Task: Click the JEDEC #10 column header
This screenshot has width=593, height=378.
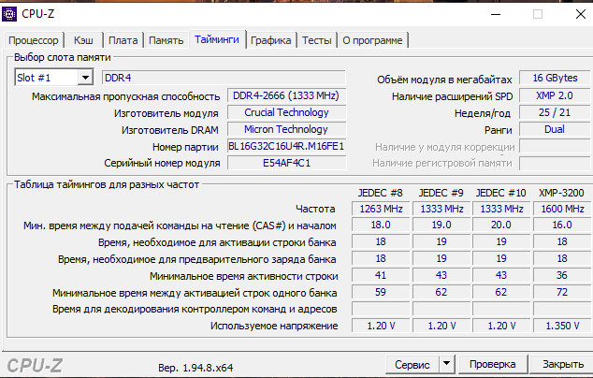Action: coord(501,193)
